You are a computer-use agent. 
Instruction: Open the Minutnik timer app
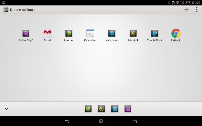pyautogui.click(x=133, y=35)
